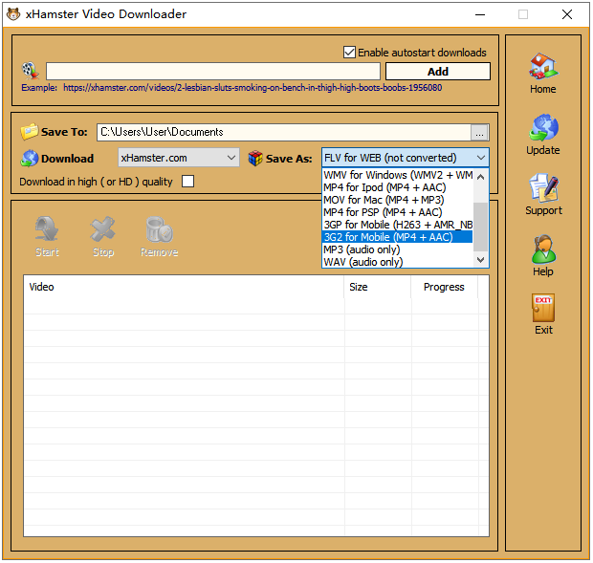
Task: Minimize the xHamster Video Downloader window
Action: pyautogui.click(x=480, y=14)
